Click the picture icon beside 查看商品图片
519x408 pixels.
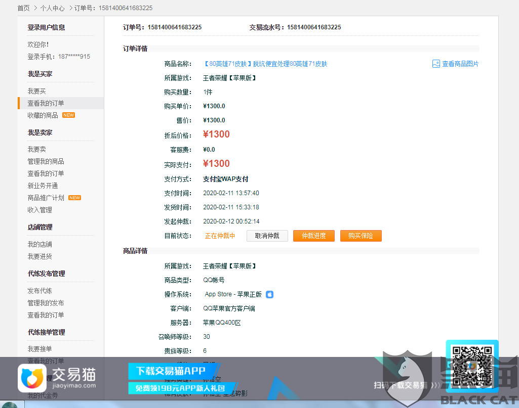436,64
